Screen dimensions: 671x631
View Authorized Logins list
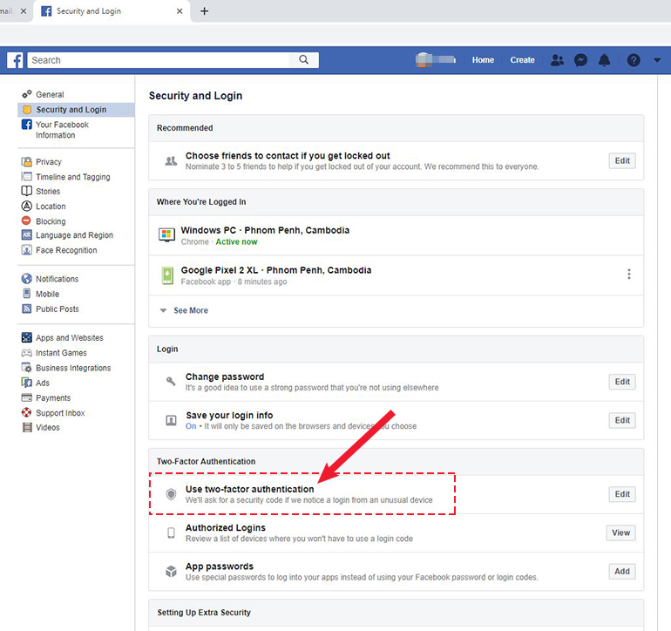(x=620, y=533)
